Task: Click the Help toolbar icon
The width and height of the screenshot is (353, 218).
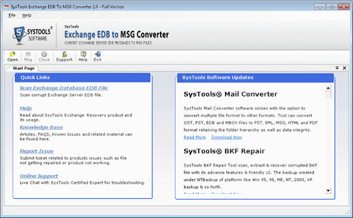Action: point(83,56)
